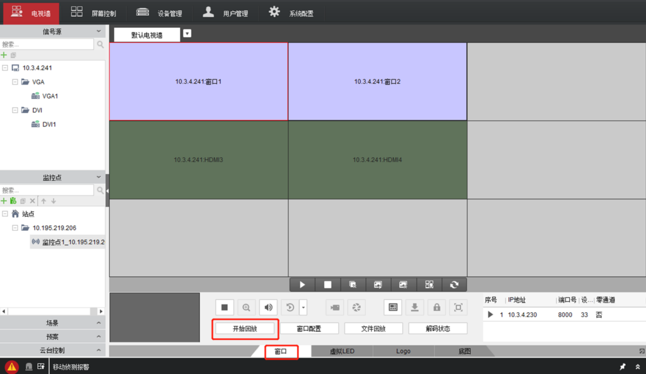Click the green plus icon under 信号源
The height and width of the screenshot is (374, 646).
tap(4, 56)
